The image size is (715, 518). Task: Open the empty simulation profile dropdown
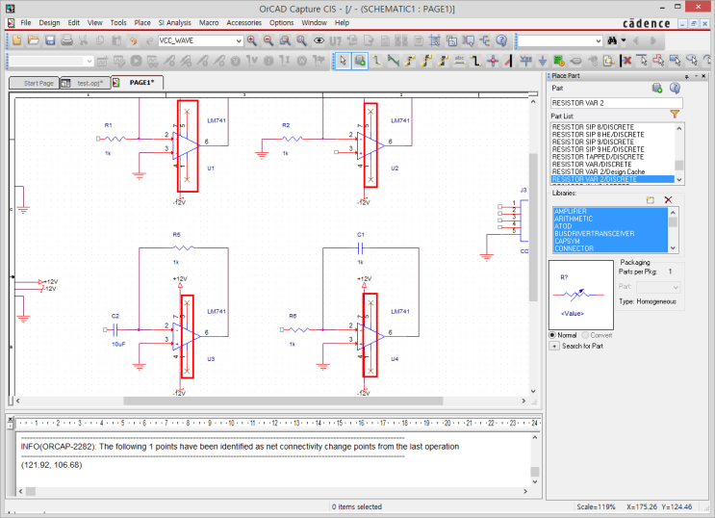(x=89, y=61)
